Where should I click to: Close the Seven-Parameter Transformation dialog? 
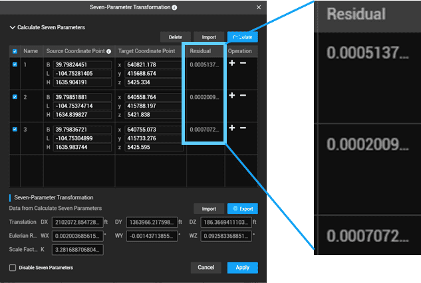259,7
